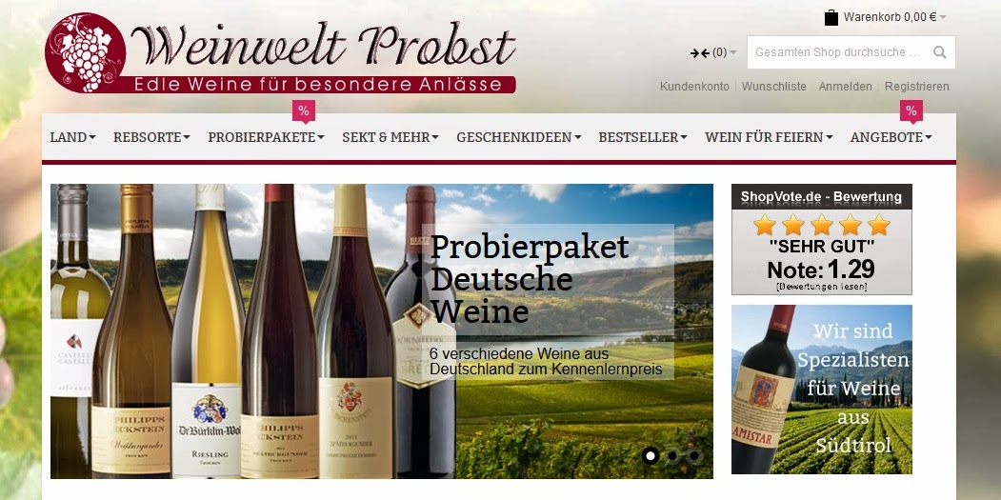
Task: Click the percent badge above Probierpakete
Action: [304, 111]
